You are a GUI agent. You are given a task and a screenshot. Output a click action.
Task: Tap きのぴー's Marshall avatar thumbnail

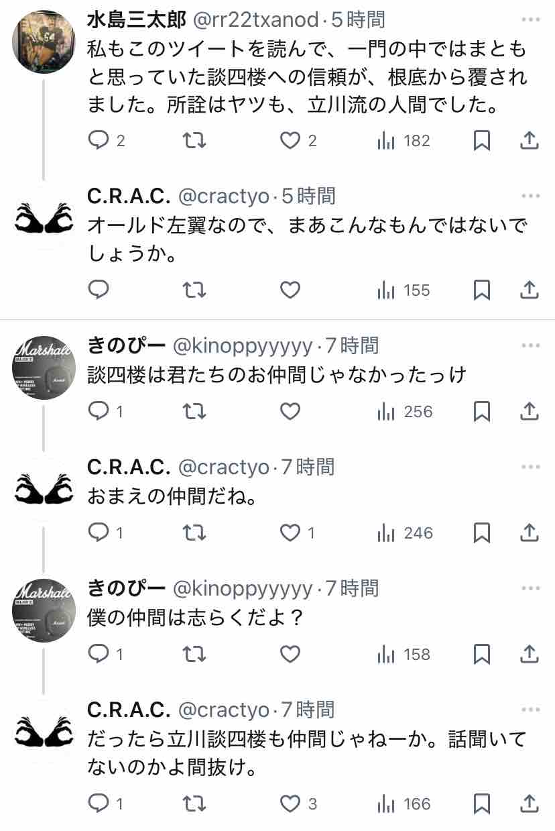click(x=44, y=368)
